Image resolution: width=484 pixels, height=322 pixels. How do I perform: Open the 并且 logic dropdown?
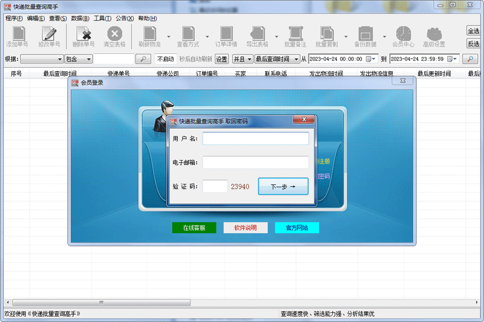243,59
